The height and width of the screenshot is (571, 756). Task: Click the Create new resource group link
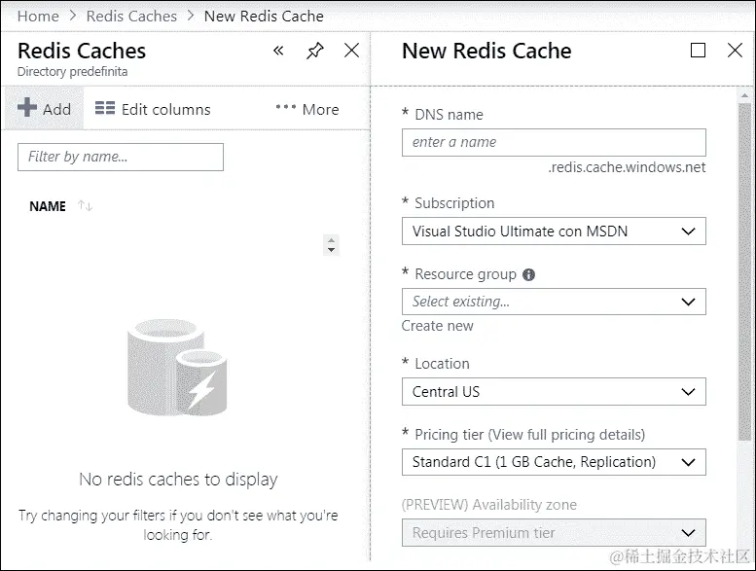[x=437, y=326]
